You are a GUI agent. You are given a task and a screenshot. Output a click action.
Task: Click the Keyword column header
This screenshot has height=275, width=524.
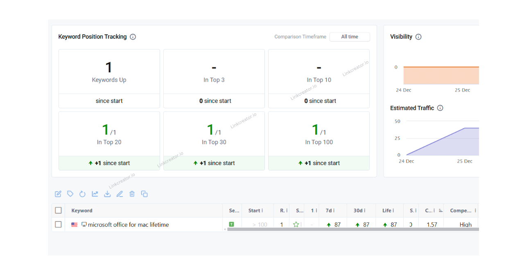click(x=82, y=210)
